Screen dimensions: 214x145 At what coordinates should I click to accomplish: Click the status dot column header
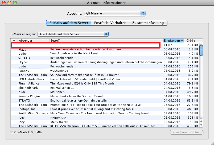14,41
